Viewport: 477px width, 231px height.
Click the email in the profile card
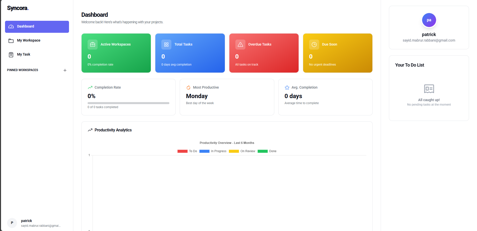click(429, 40)
